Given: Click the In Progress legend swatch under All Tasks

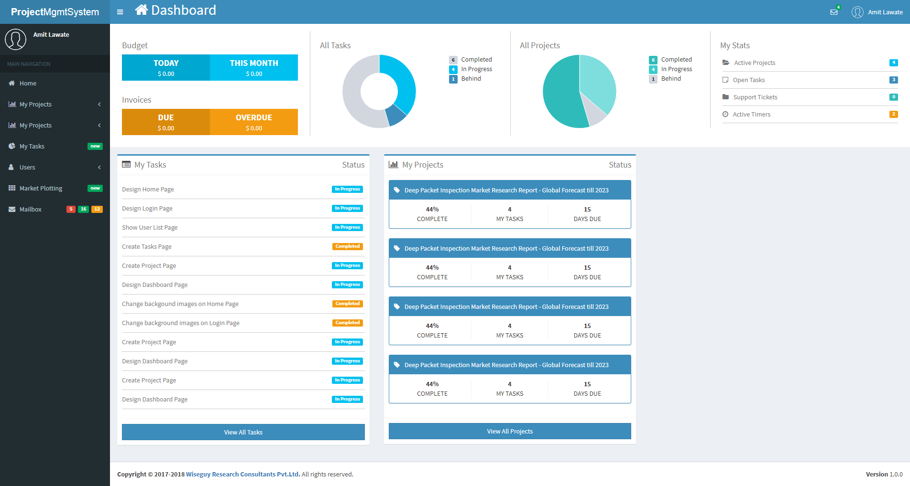Looking at the screenshot, I should coord(453,69).
